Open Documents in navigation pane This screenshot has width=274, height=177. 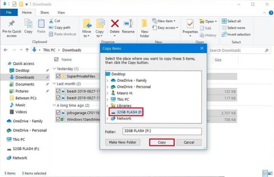22,84
